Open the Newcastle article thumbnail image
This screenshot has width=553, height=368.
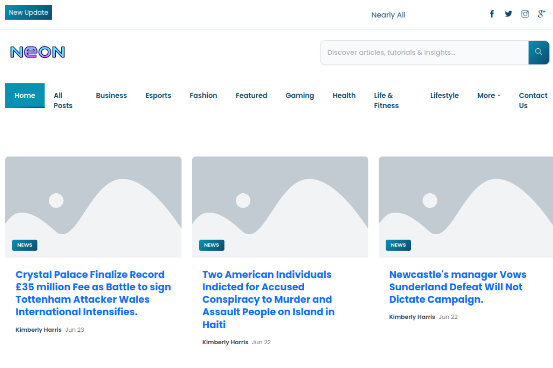[466, 207]
